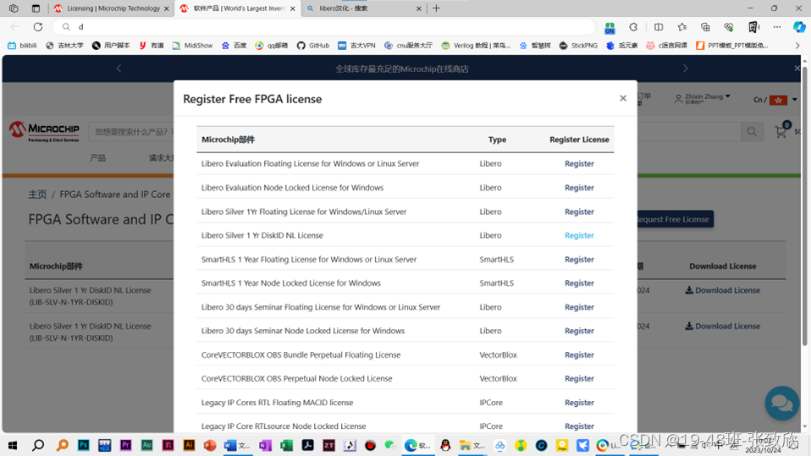Open browser Collections icon

click(705, 27)
